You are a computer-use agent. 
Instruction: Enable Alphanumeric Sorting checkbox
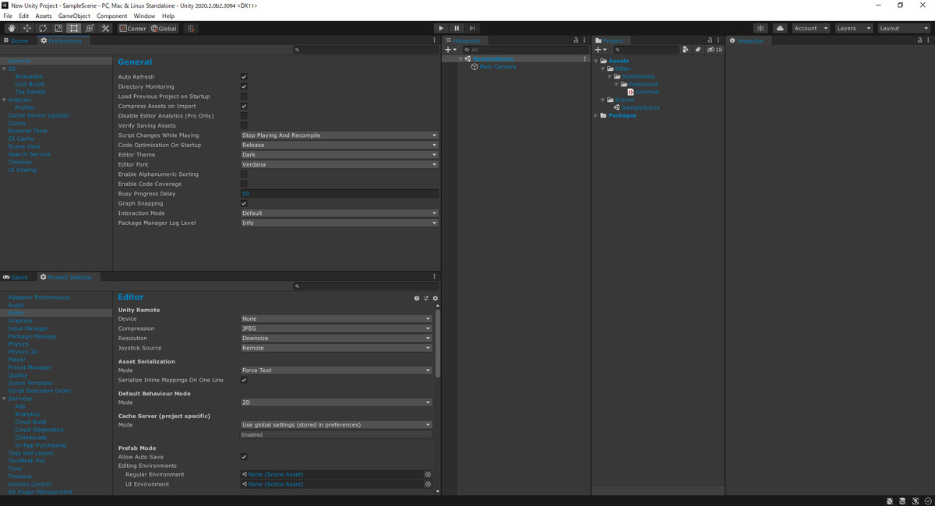tap(244, 174)
